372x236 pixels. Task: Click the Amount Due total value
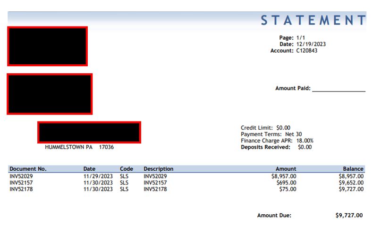click(x=349, y=215)
